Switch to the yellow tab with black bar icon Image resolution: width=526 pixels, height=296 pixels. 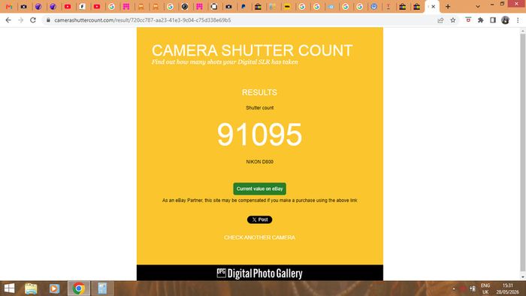[287, 6]
